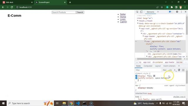Toggle the device toolbar icon
Screen dimensions: 188x106
pos(141,12)
